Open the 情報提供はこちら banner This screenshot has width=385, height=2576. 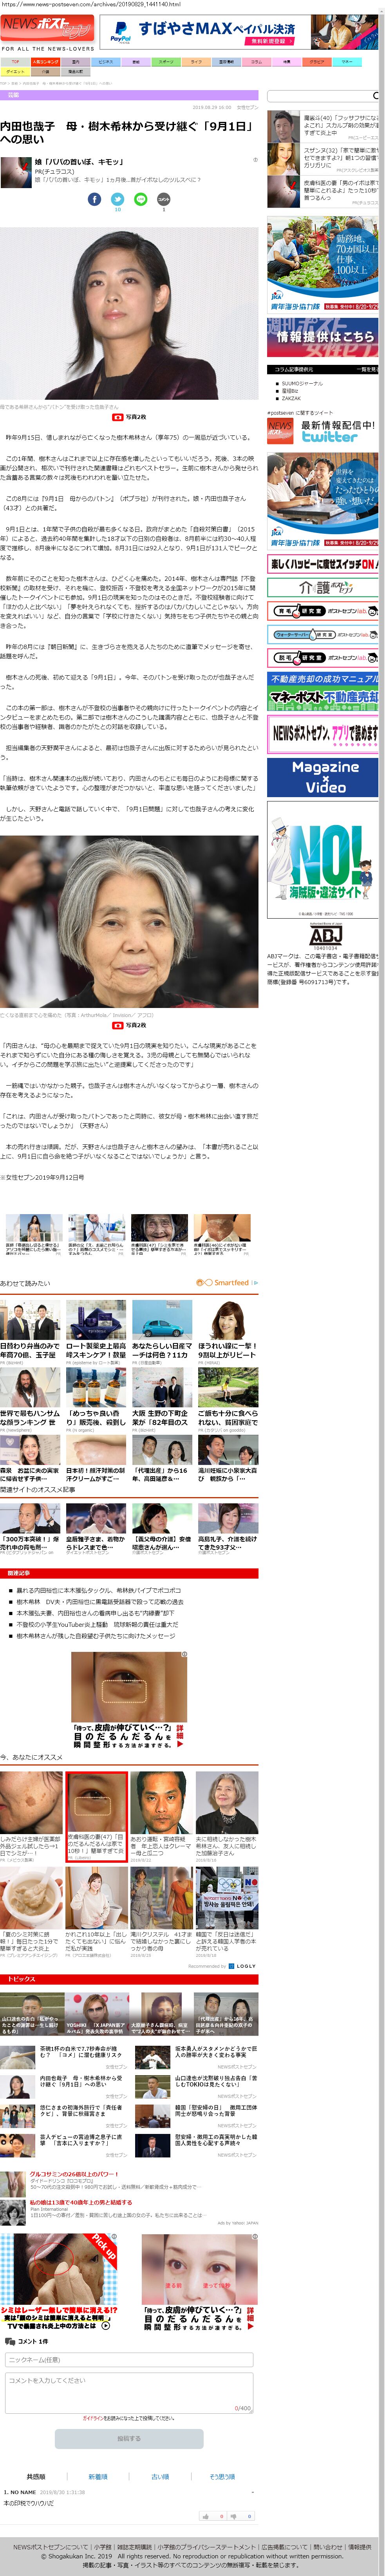(x=323, y=337)
